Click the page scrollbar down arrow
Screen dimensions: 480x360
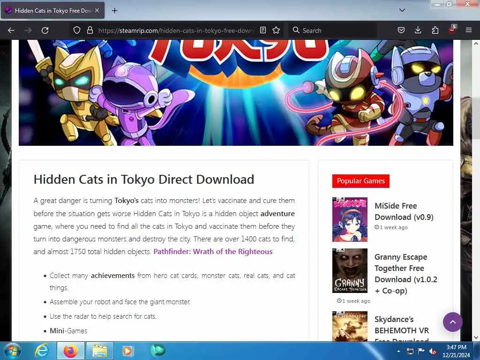click(476, 337)
